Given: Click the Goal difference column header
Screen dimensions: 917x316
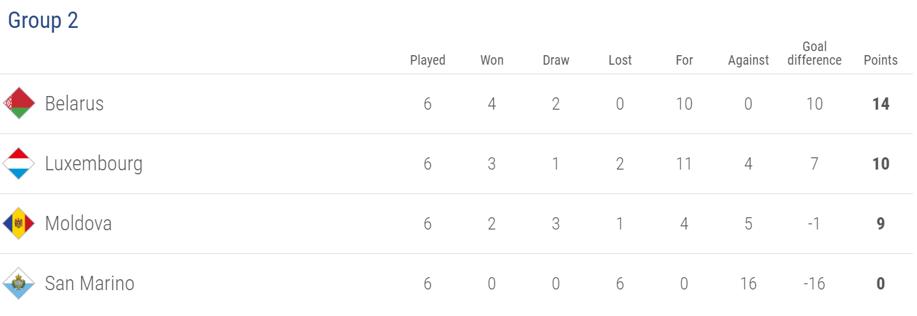Looking at the screenshot, I should click(x=815, y=53).
